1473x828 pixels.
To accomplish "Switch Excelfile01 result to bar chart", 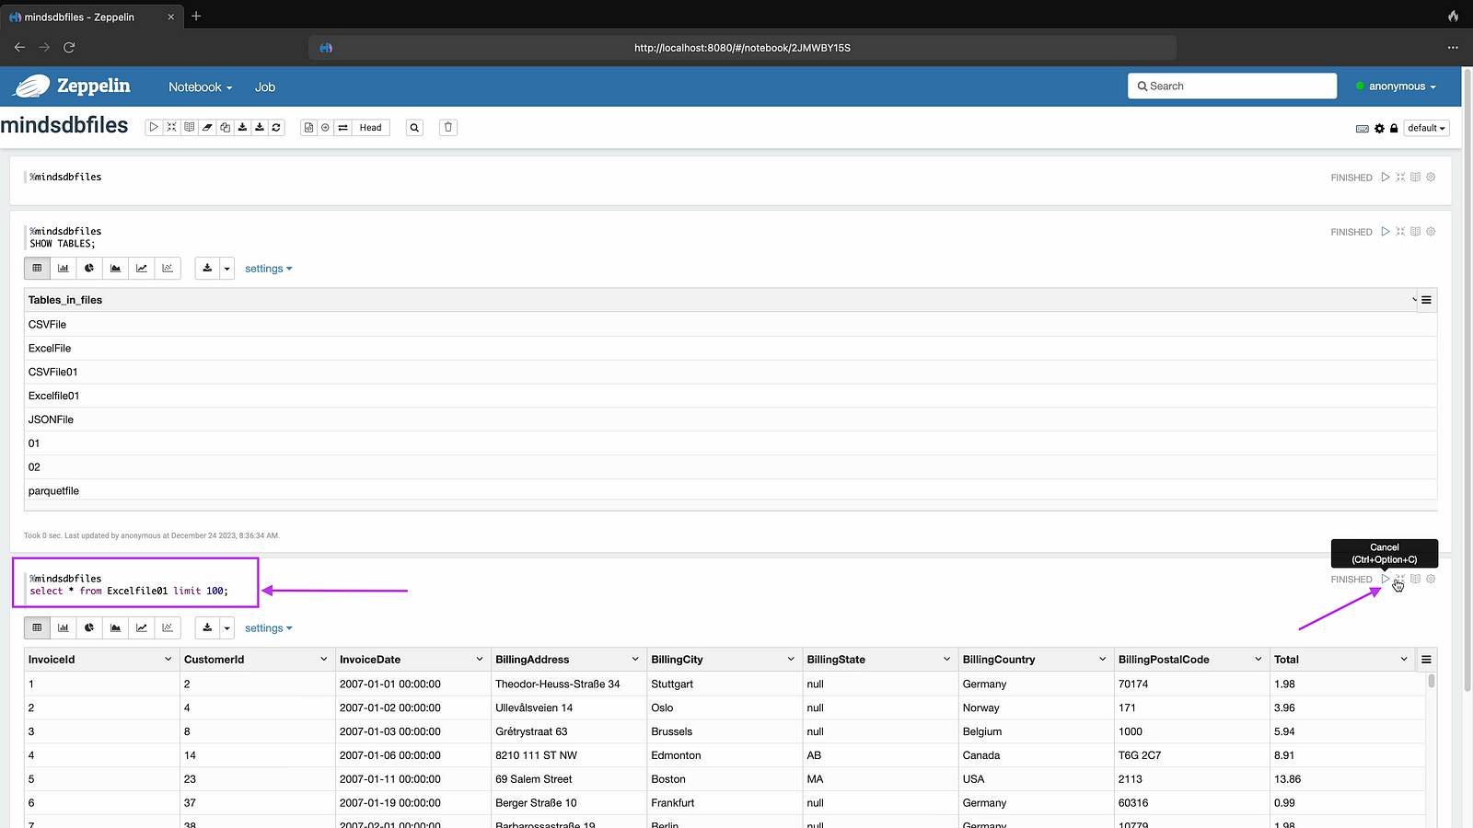I will click(x=64, y=628).
